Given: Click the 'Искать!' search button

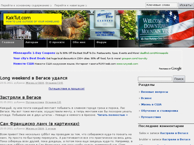Looking at the screenshot, I should click(x=186, y=5).
